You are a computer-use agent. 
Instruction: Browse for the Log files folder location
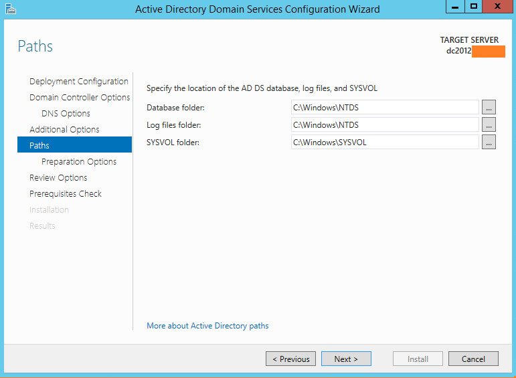(489, 124)
